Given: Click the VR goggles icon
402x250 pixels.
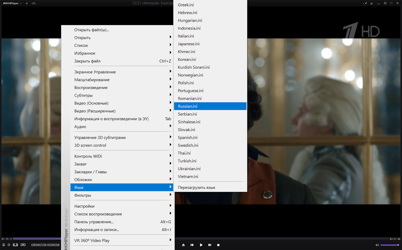Looking at the screenshot, I should pos(23,245).
